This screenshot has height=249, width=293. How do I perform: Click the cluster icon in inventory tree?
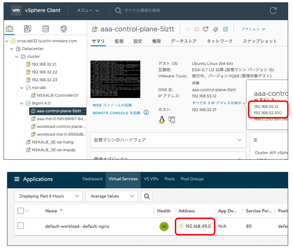[23, 56]
